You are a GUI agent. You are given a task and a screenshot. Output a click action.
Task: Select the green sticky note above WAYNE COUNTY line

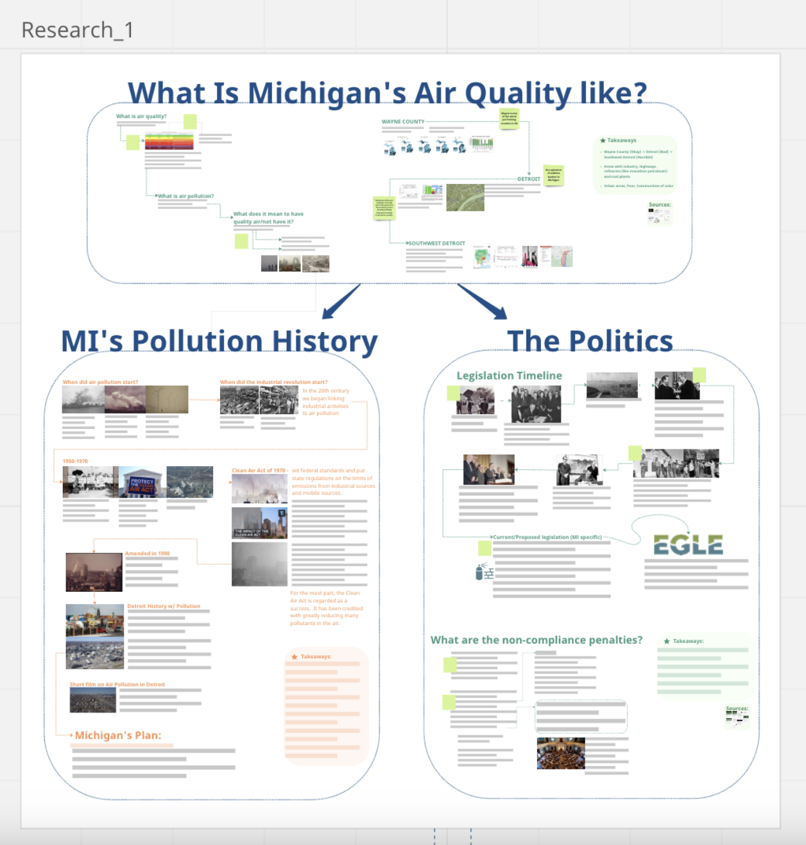[x=509, y=119]
